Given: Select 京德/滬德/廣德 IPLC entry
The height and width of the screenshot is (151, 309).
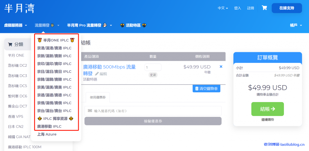Looking at the screenshot, I should point(54,95).
